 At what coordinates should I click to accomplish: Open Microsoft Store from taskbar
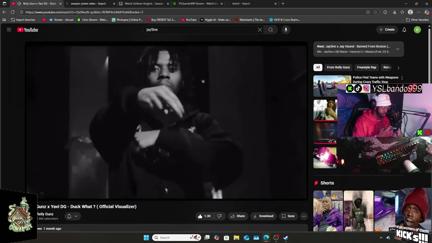tap(226, 238)
